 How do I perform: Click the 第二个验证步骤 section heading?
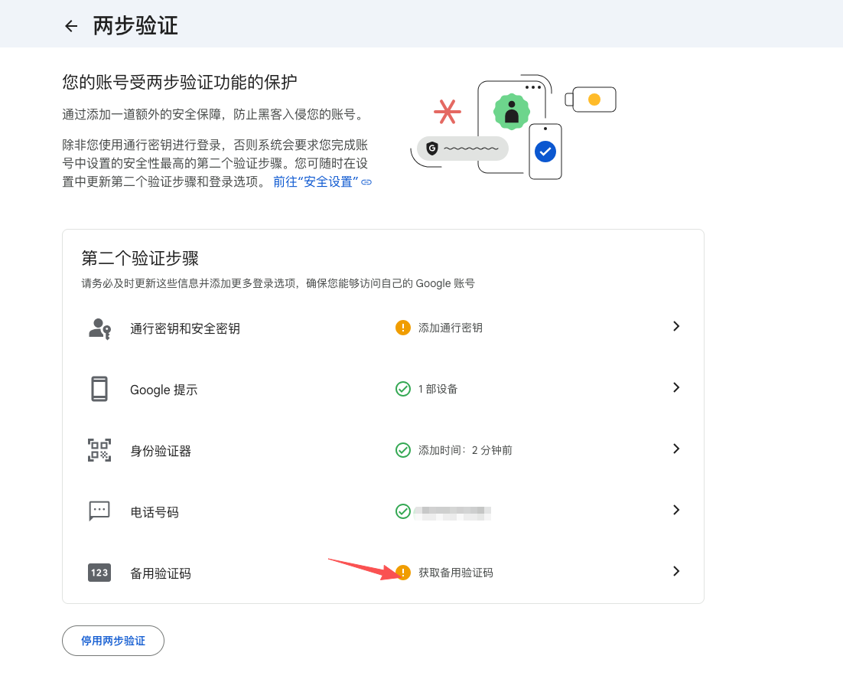click(x=140, y=258)
